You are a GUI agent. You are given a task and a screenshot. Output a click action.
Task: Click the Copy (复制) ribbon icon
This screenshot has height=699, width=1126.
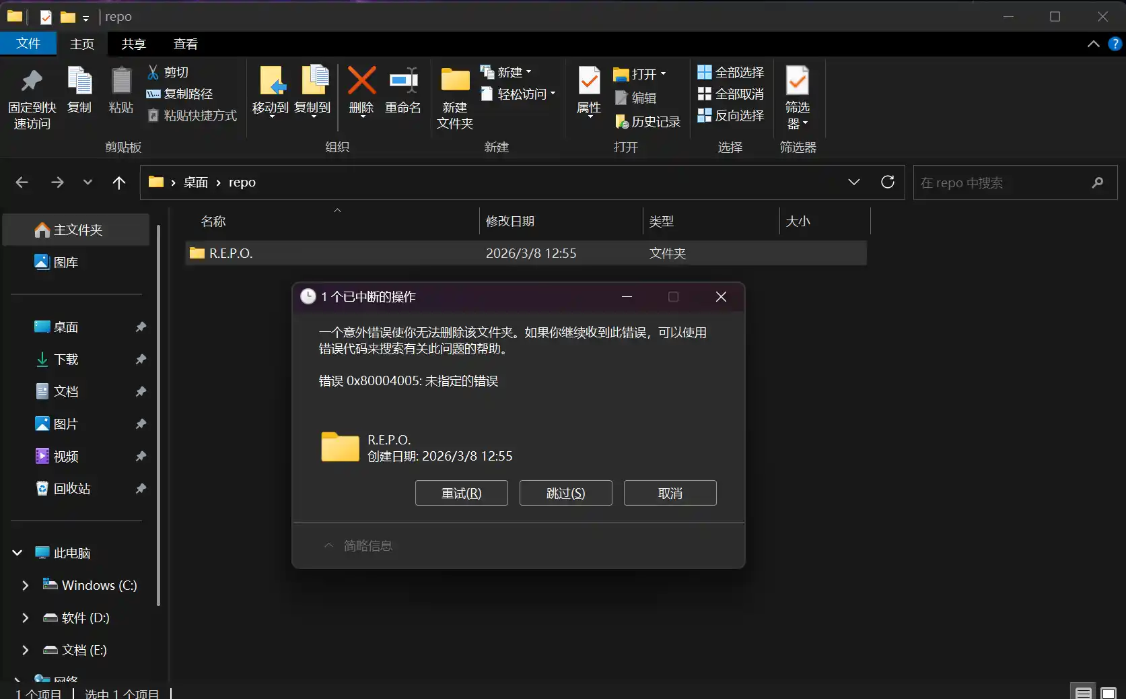tap(79, 81)
